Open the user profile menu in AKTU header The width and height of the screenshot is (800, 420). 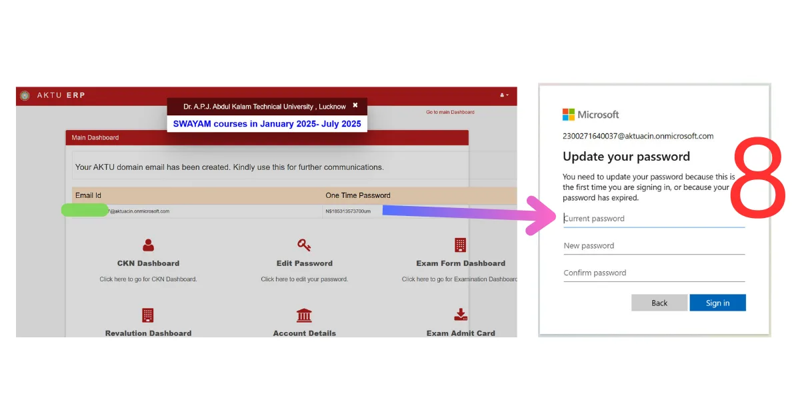pos(504,95)
